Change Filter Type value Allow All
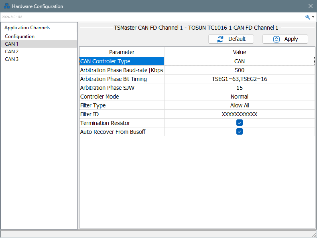This screenshot has width=317, height=238. point(240,105)
